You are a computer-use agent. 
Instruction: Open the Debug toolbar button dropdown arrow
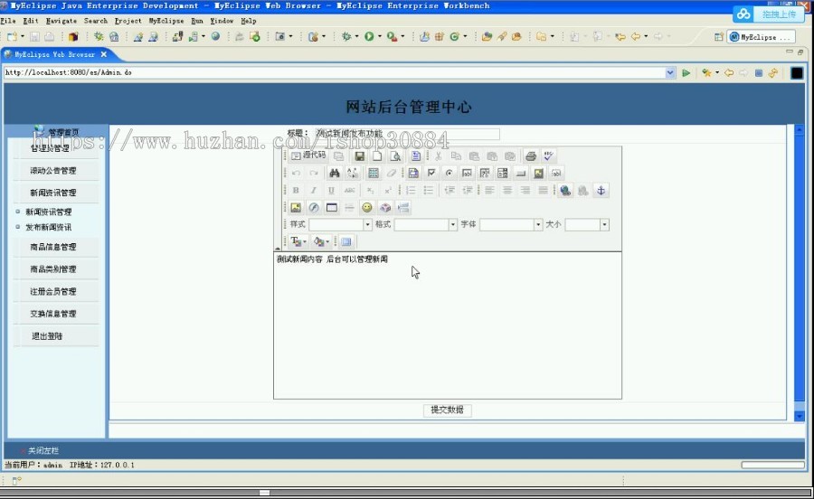[x=356, y=37]
